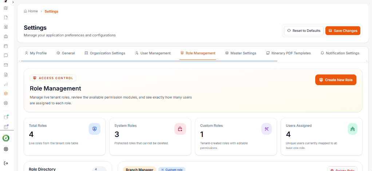Open the text file icon in sidebar
The width and height of the screenshot is (372, 171).
tap(6, 75)
